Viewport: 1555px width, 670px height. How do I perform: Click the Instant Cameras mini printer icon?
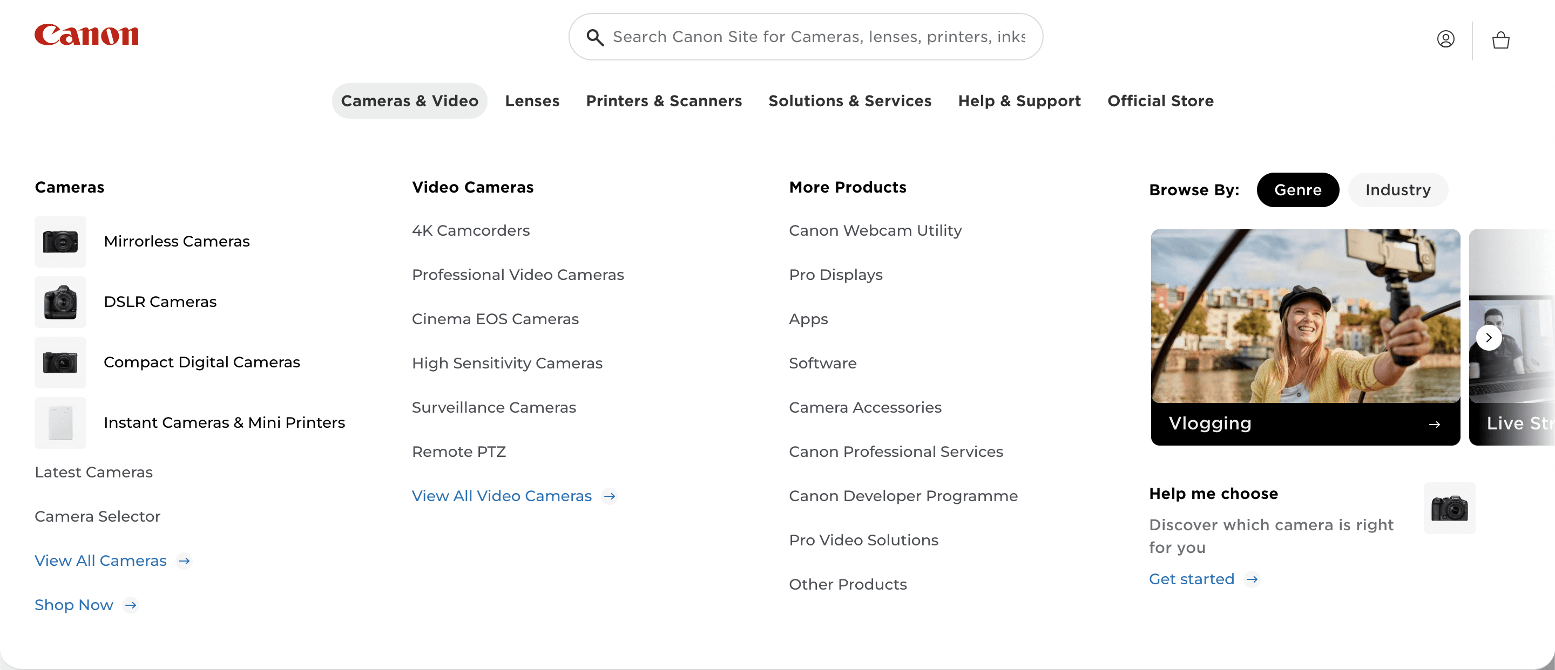coord(60,423)
